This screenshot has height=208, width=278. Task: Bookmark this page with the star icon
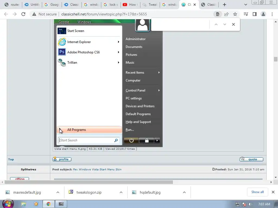click(x=235, y=14)
